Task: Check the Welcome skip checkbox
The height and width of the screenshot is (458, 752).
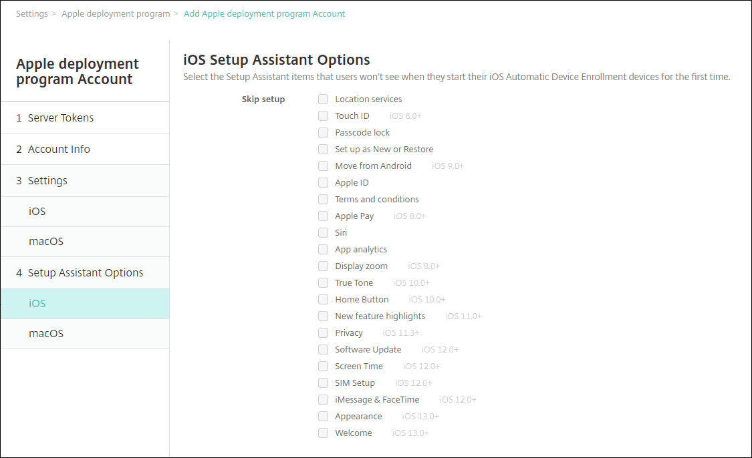Action: click(x=324, y=433)
